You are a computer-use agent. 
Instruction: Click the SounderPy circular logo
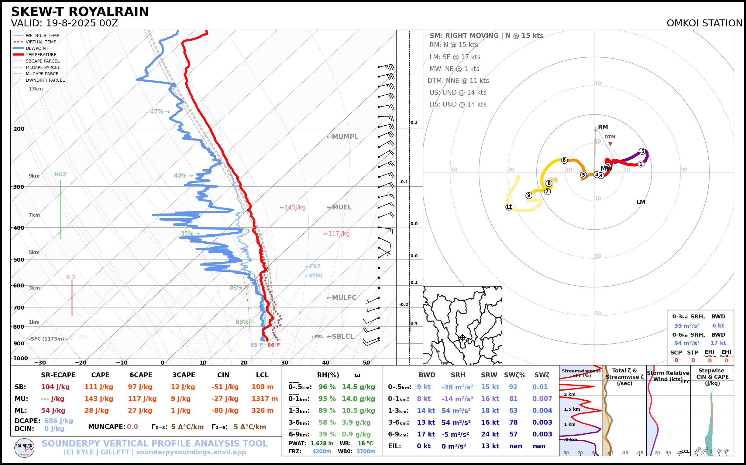(24, 448)
